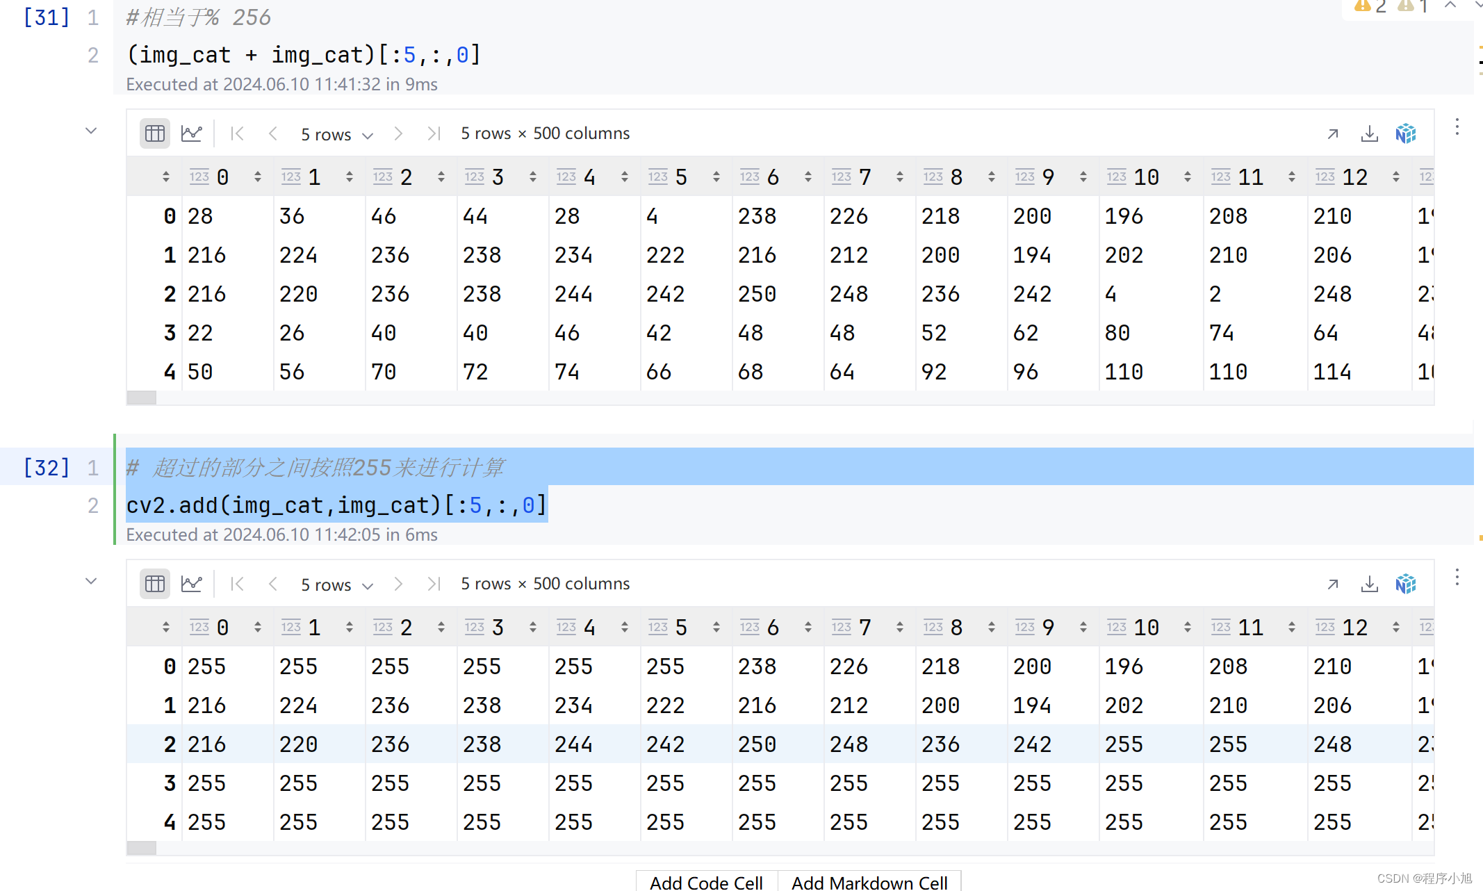Click 'Executed at 2024.06.10 11:42:05' status text
Screen dimensions: 1483x891
point(253,534)
